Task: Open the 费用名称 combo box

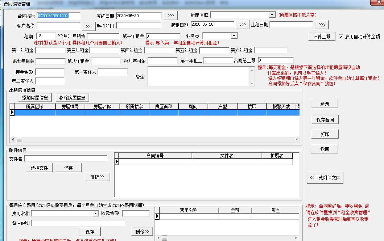Action: (96, 214)
